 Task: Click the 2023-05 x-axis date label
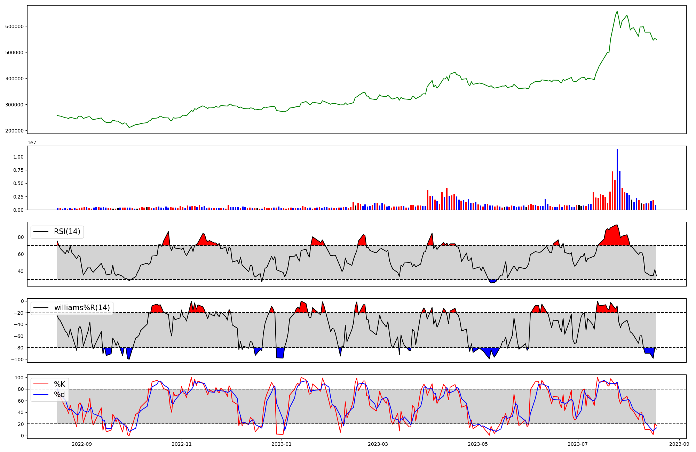click(x=478, y=444)
